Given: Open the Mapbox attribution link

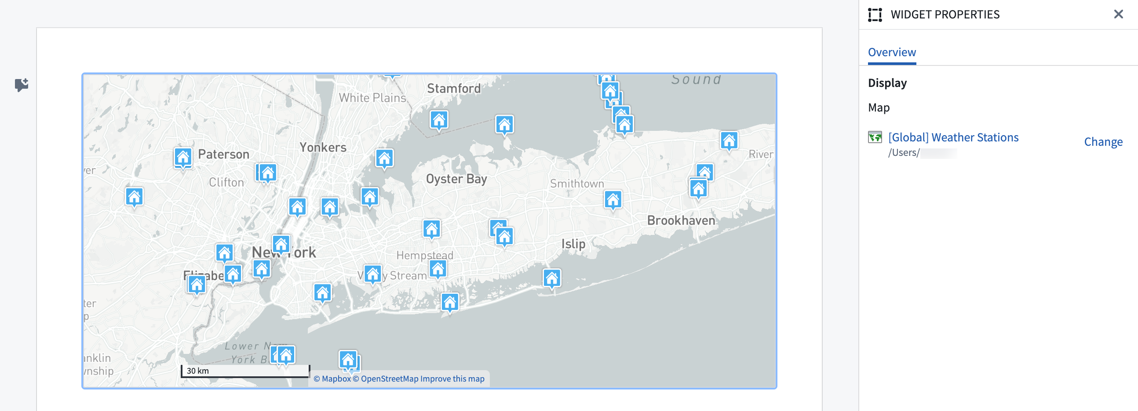Looking at the screenshot, I should [332, 379].
